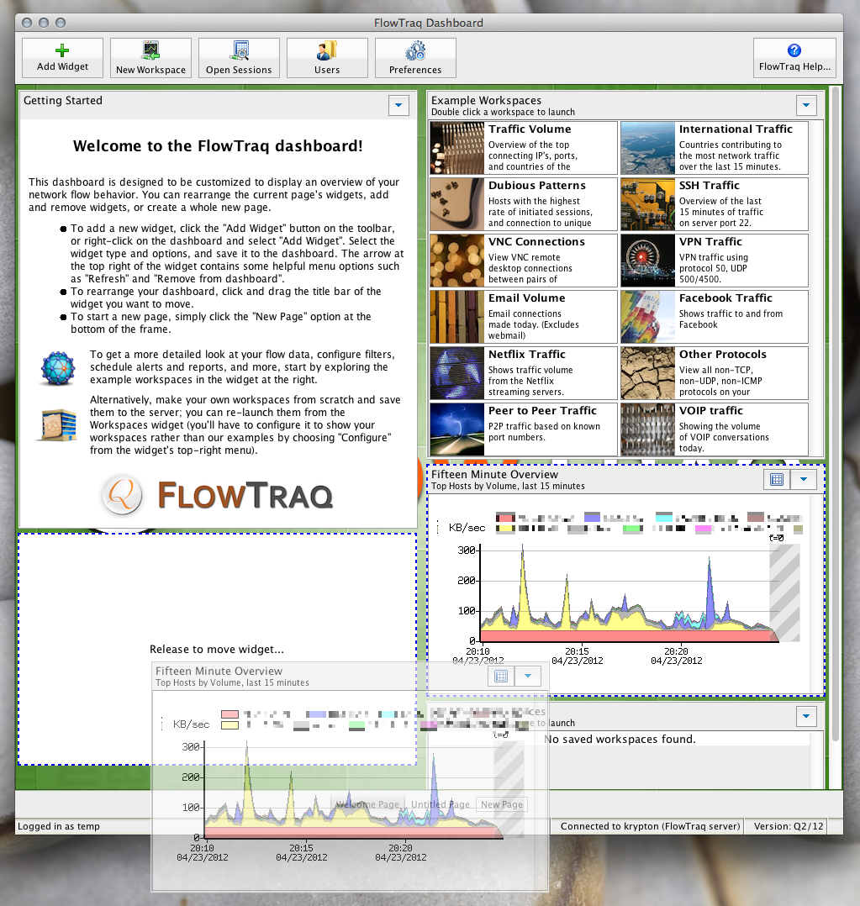The image size is (860, 906).
Task: Click the globe network icon in Getting Started
Action: pyautogui.click(x=58, y=368)
